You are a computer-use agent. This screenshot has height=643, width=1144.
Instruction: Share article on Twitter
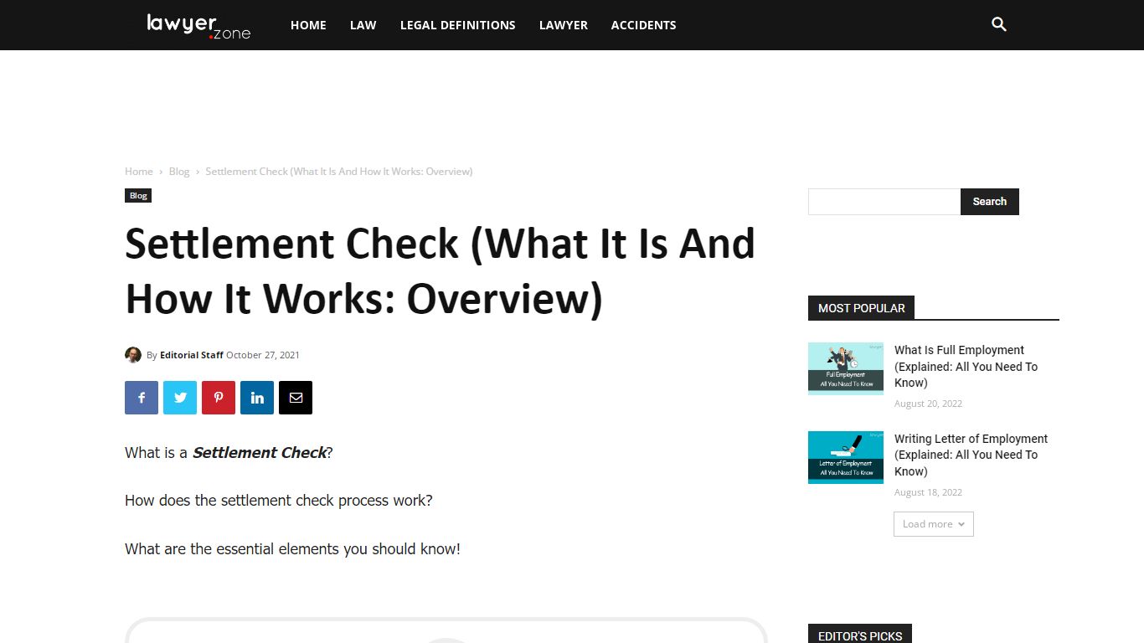tap(180, 398)
